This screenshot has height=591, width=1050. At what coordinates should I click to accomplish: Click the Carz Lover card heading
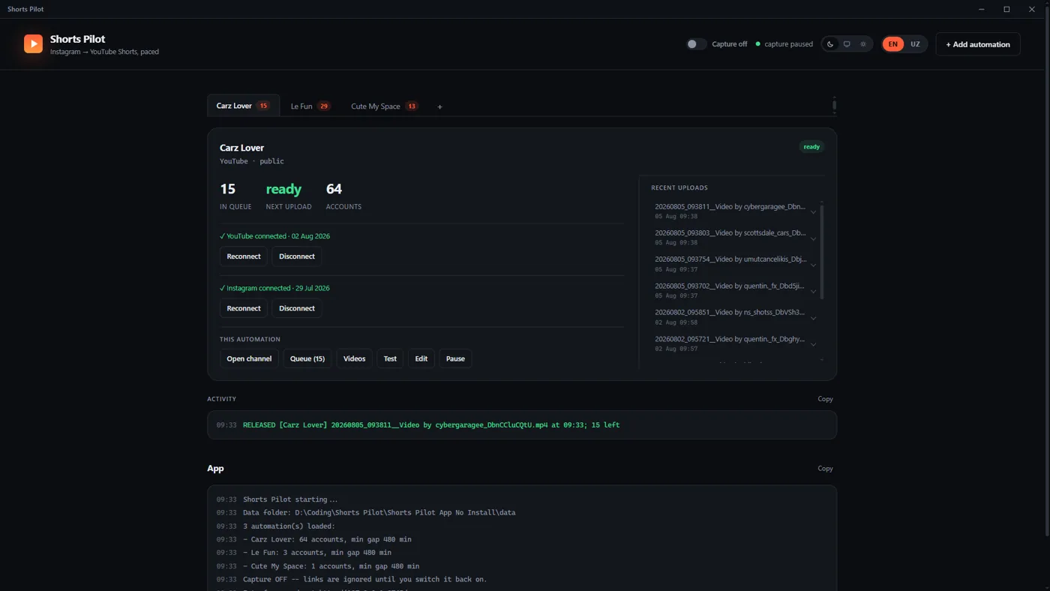pos(241,148)
